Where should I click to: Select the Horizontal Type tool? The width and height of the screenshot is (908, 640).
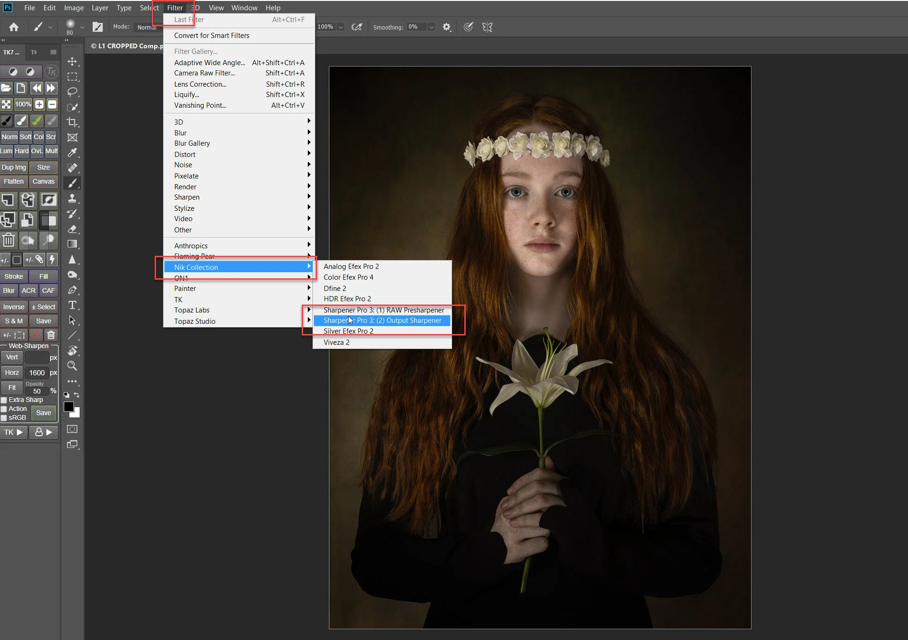[73, 305]
